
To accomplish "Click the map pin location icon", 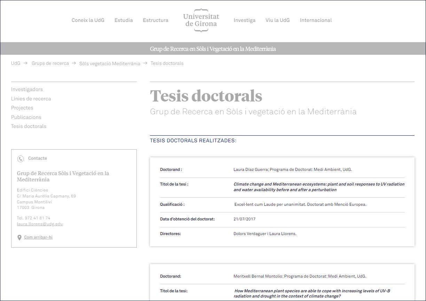I will click(19, 238).
